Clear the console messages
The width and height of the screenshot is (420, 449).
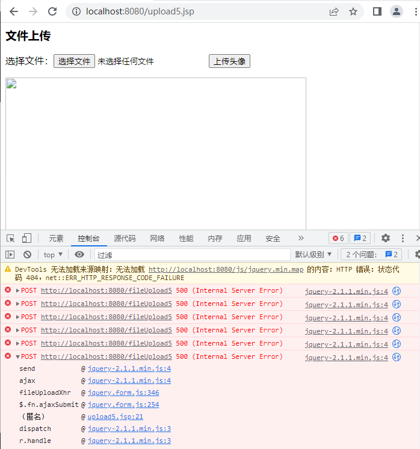(x=27, y=254)
